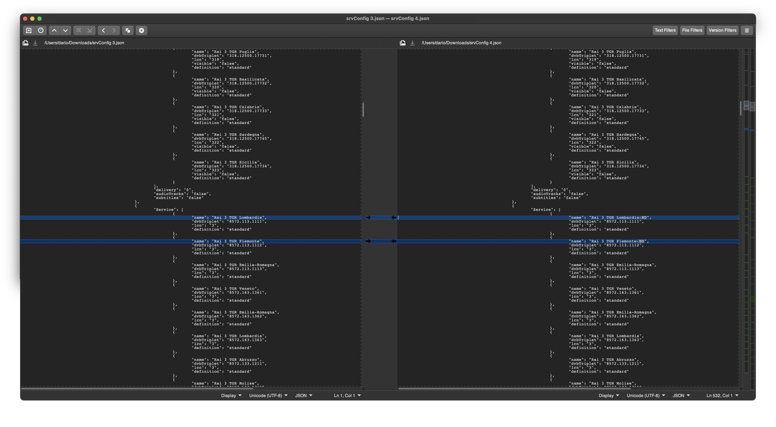This screenshot has width=776, height=427.
Task: Click right pane line "Rai 3 TGR Lombardia-HD"
Action: pos(568,217)
